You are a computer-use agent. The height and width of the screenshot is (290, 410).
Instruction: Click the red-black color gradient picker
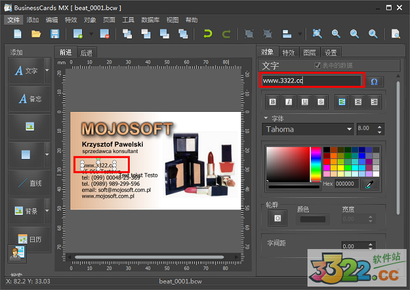[288, 164]
